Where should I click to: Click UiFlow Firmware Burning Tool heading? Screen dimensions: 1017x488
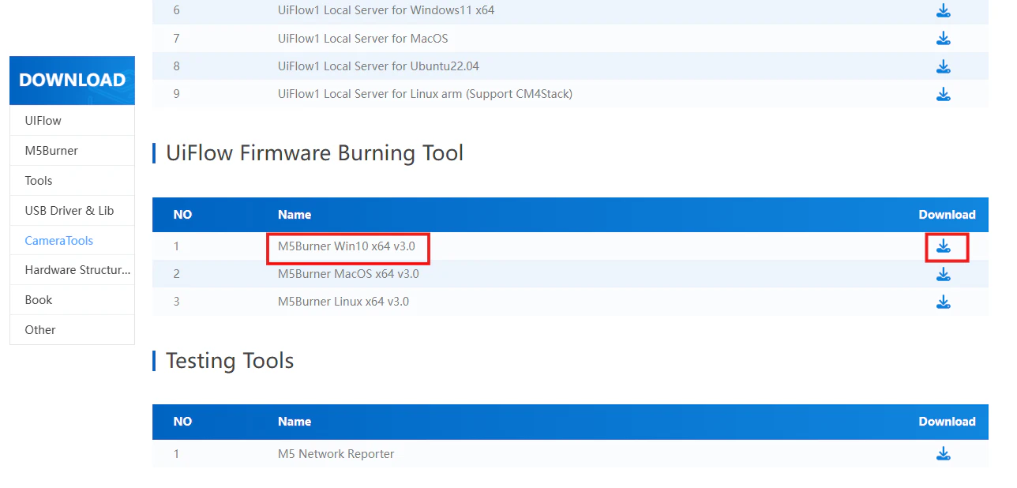pyautogui.click(x=314, y=152)
